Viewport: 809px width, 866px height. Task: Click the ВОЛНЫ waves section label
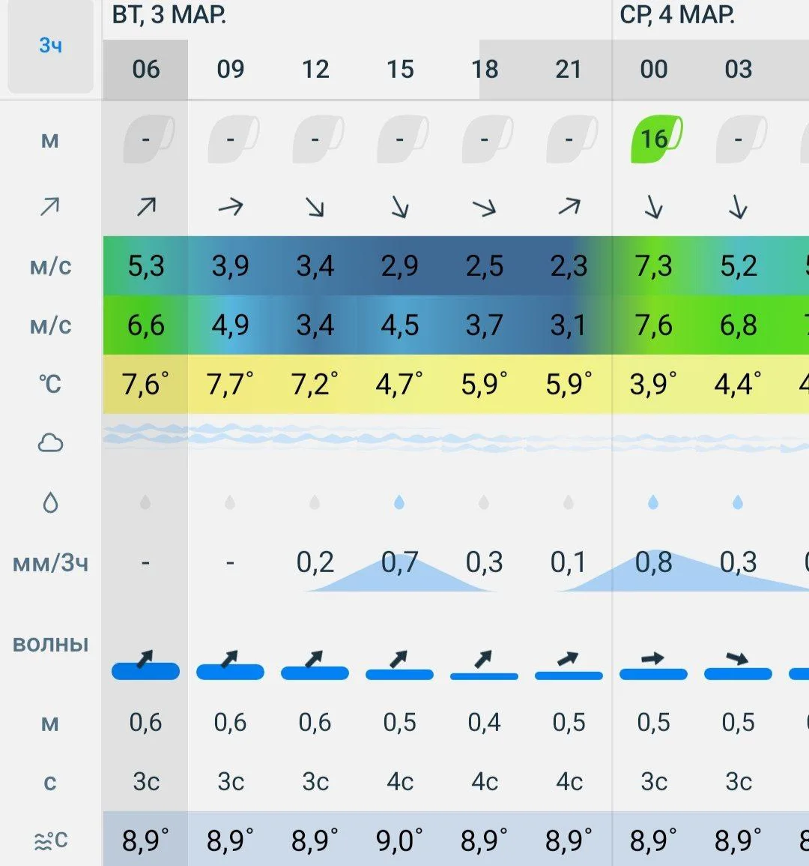50,644
